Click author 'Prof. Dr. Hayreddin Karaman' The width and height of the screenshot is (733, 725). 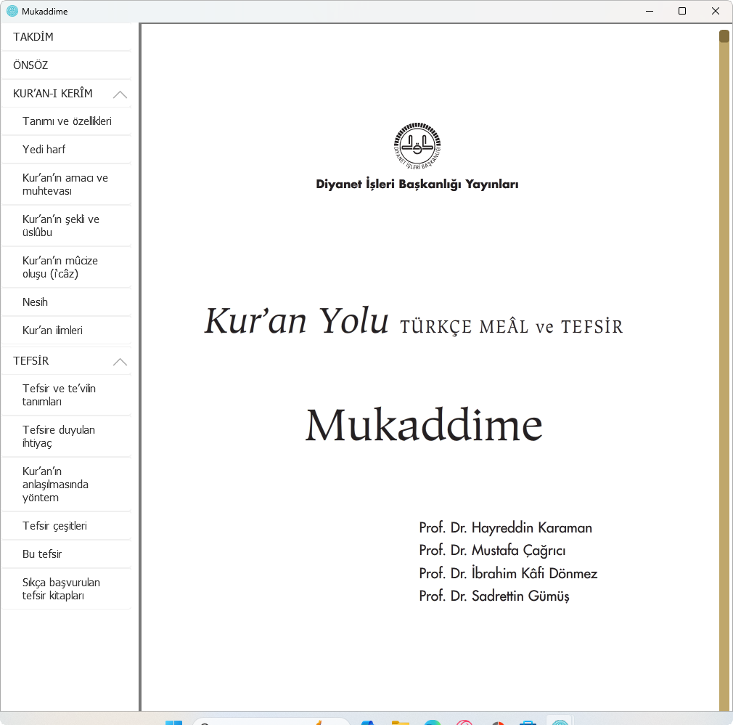(505, 527)
